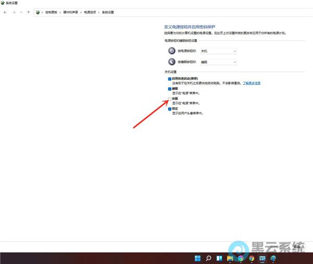Screen dimensions: 313x264
Task: Open the Windows Start menu
Action: point(197,258)
